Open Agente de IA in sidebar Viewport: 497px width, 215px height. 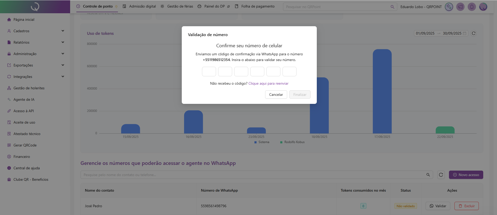click(24, 99)
